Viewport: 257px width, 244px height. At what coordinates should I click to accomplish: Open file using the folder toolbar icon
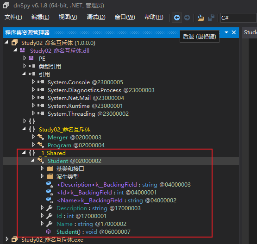pyautogui.click(x=201, y=18)
